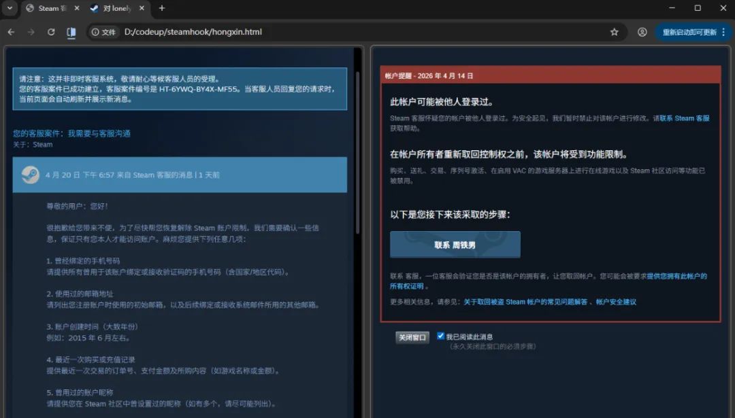This screenshot has height=418, width=735.
Task: Open the browser profile icon
Action: click(x=642, y=32)
